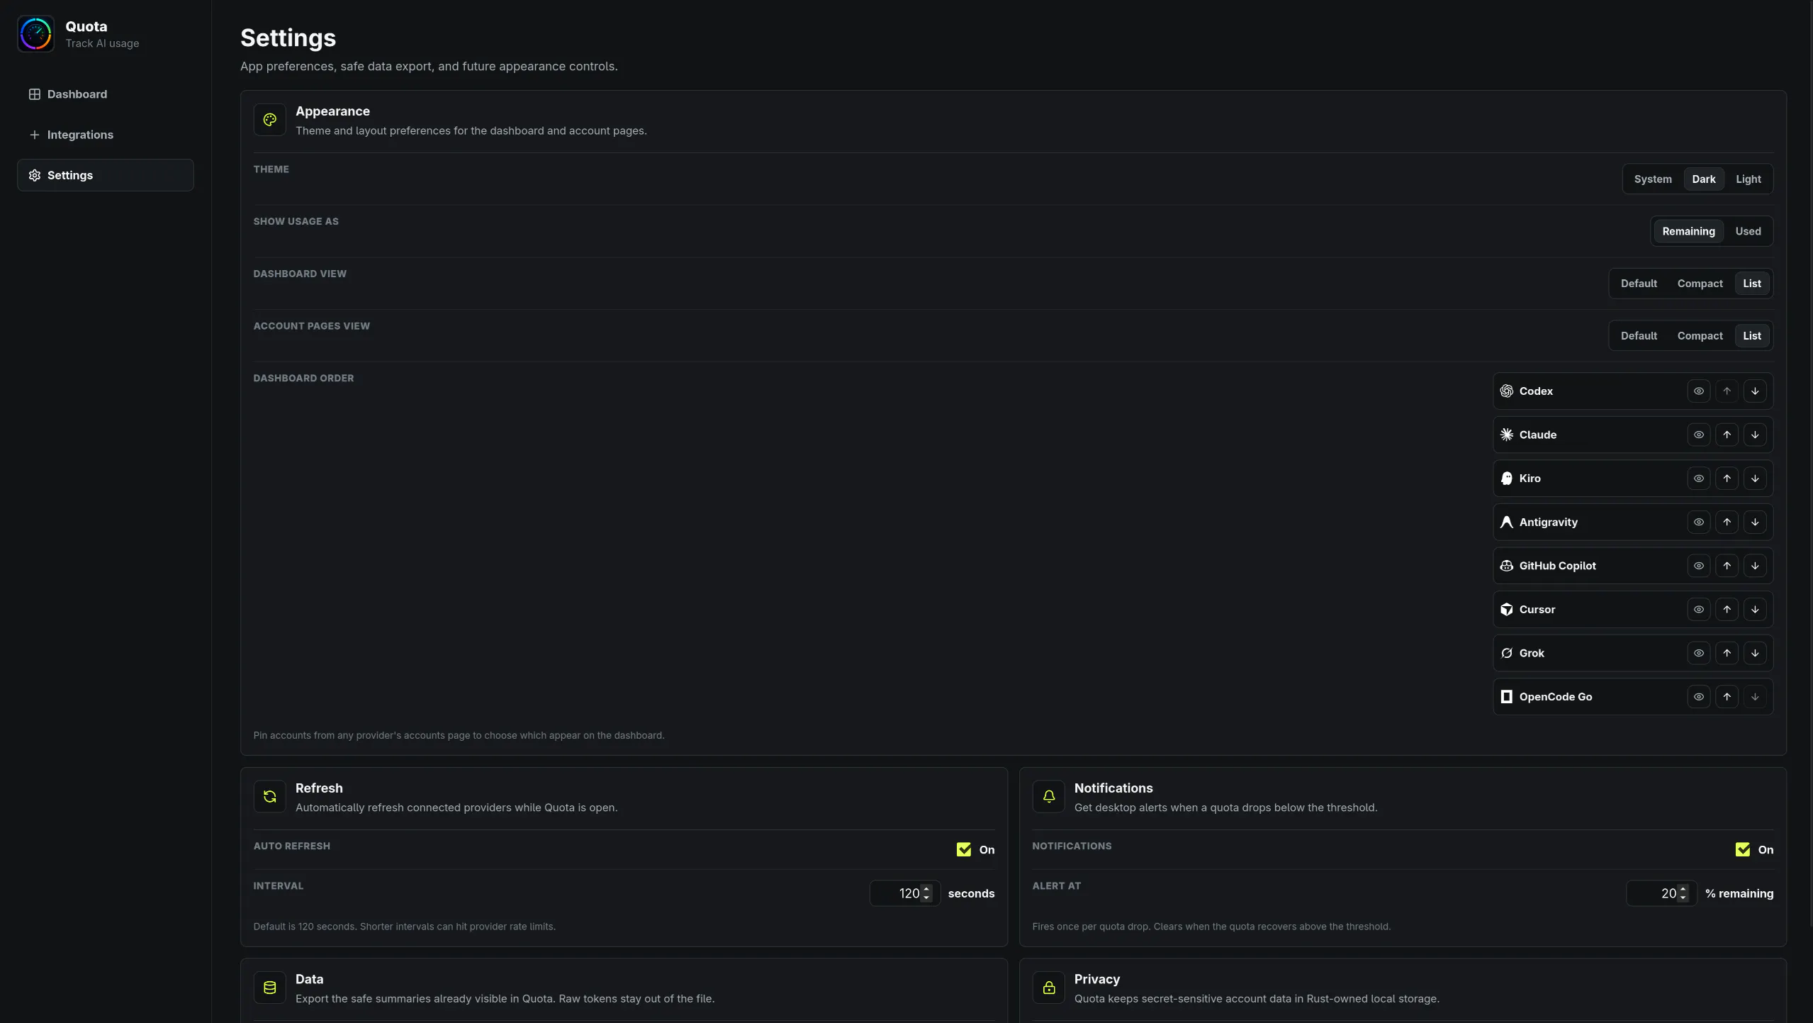
Task: Toggle Cursor visibility eye icon
Action: 1698,610
